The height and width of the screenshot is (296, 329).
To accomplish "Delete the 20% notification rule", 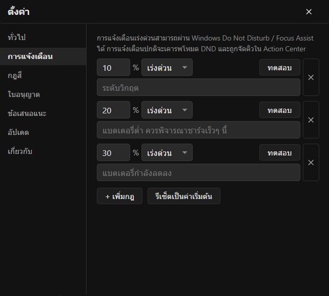I will tap(311, 120).
